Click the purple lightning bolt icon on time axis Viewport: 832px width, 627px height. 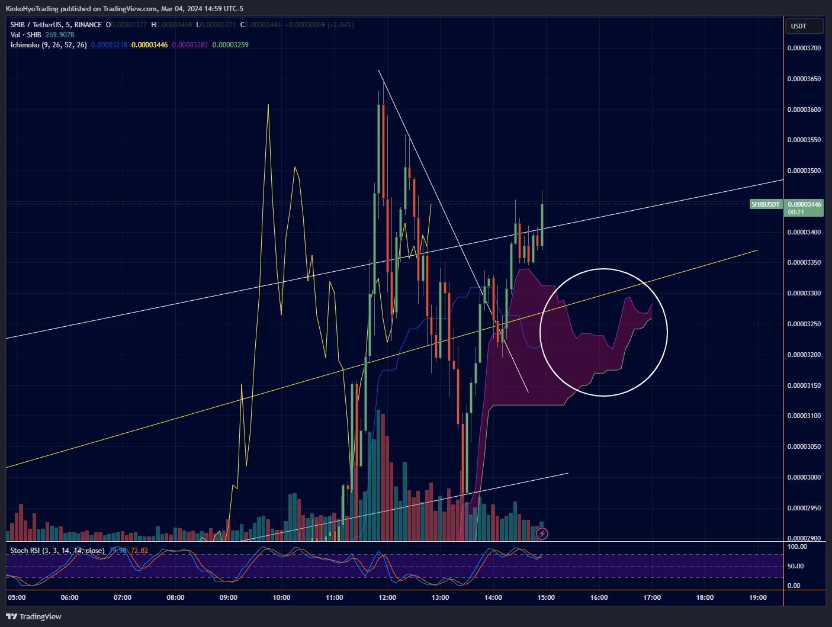click(x=542, y=534)
